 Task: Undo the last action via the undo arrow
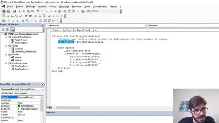tap(38, 11)
